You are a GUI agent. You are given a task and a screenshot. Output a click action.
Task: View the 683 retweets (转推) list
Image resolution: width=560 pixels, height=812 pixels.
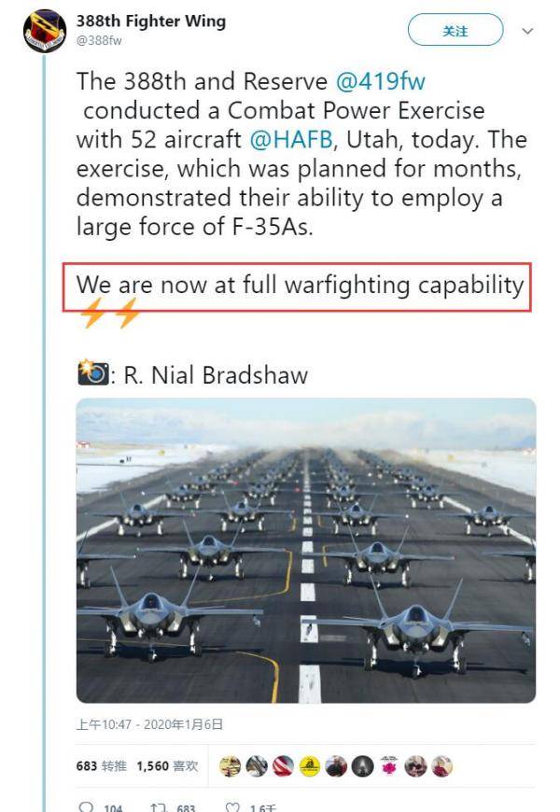click(x=101, y=766)
